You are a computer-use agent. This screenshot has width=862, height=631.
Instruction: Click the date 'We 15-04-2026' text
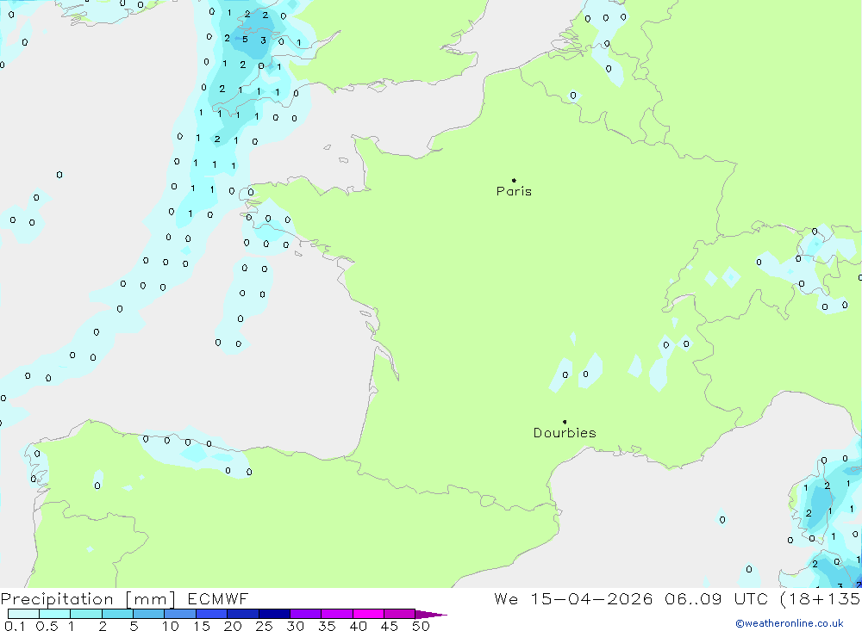573,598
